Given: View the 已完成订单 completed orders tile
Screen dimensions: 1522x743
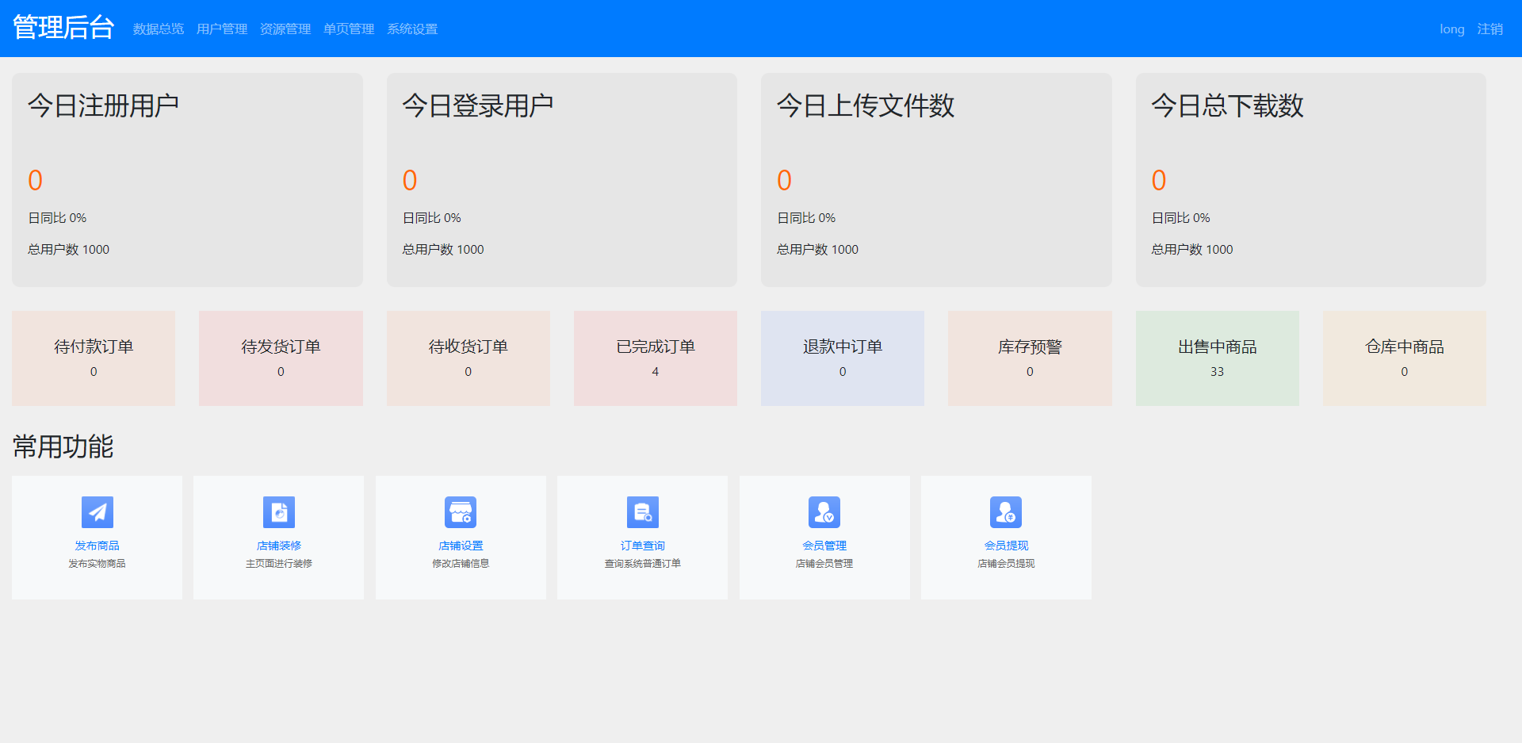Looking at the screenshot, I should click(x=655, y=358).
